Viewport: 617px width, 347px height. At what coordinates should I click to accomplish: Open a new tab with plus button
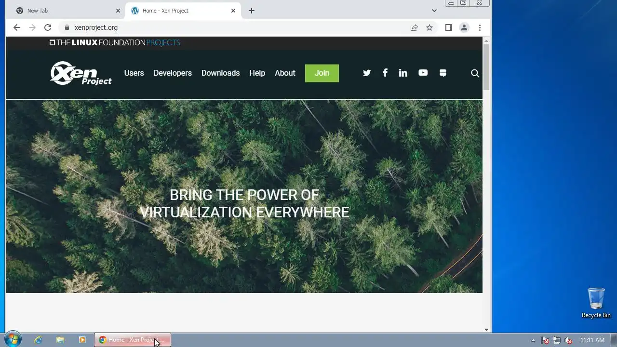(251, 11)
